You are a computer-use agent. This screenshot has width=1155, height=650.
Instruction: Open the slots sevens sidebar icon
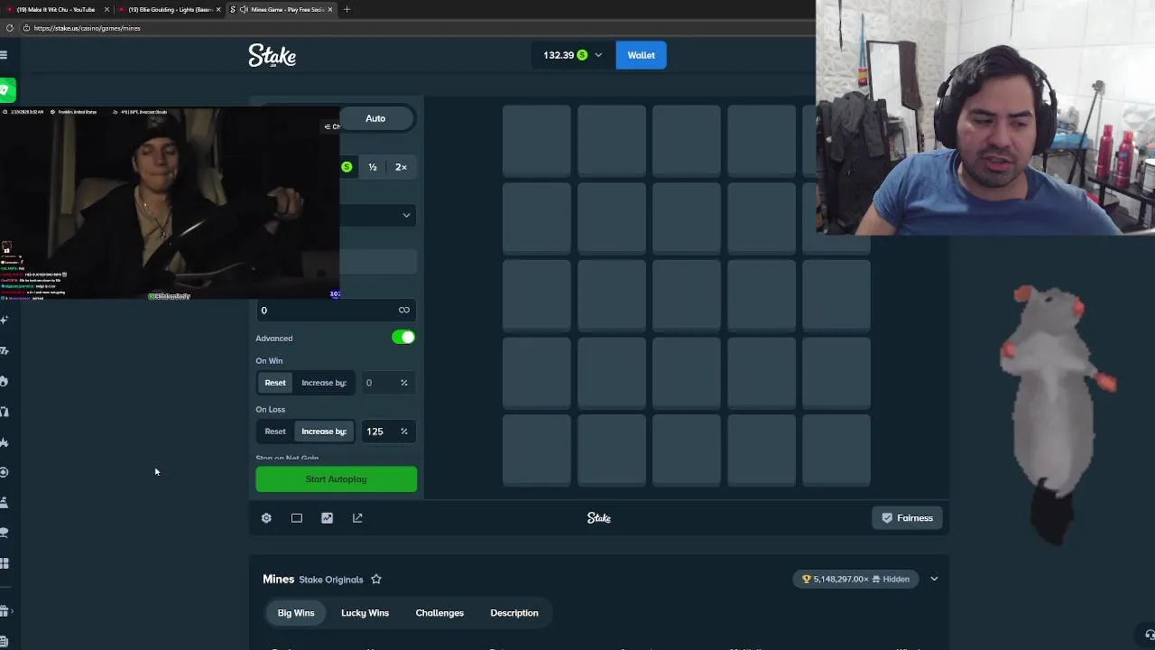[5, 350]
